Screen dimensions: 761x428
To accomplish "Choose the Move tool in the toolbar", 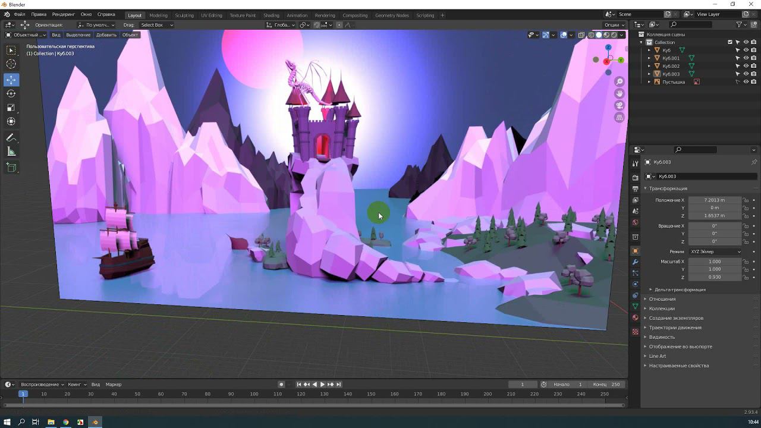I will 11,80.
